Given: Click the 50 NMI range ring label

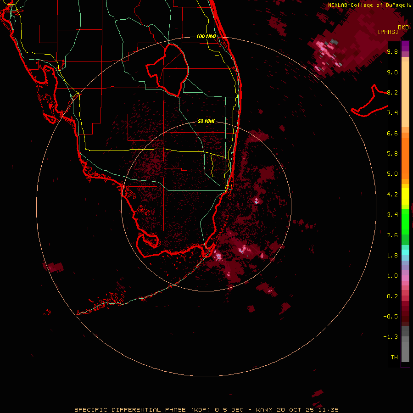Looking at the screenshot, I should pos(206,121).
